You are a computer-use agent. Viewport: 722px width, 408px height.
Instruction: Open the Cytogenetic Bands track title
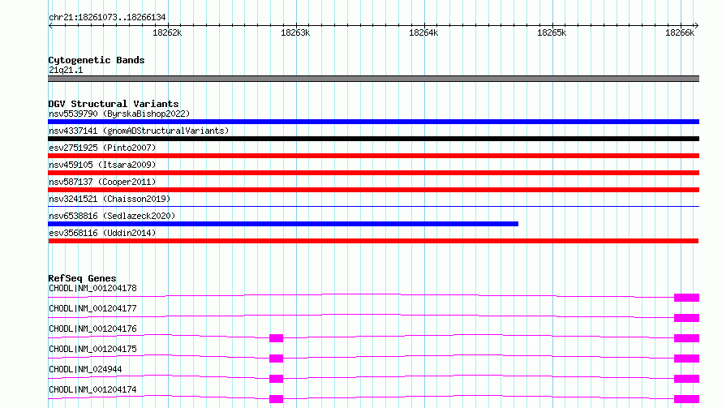[x=97, y=60]
